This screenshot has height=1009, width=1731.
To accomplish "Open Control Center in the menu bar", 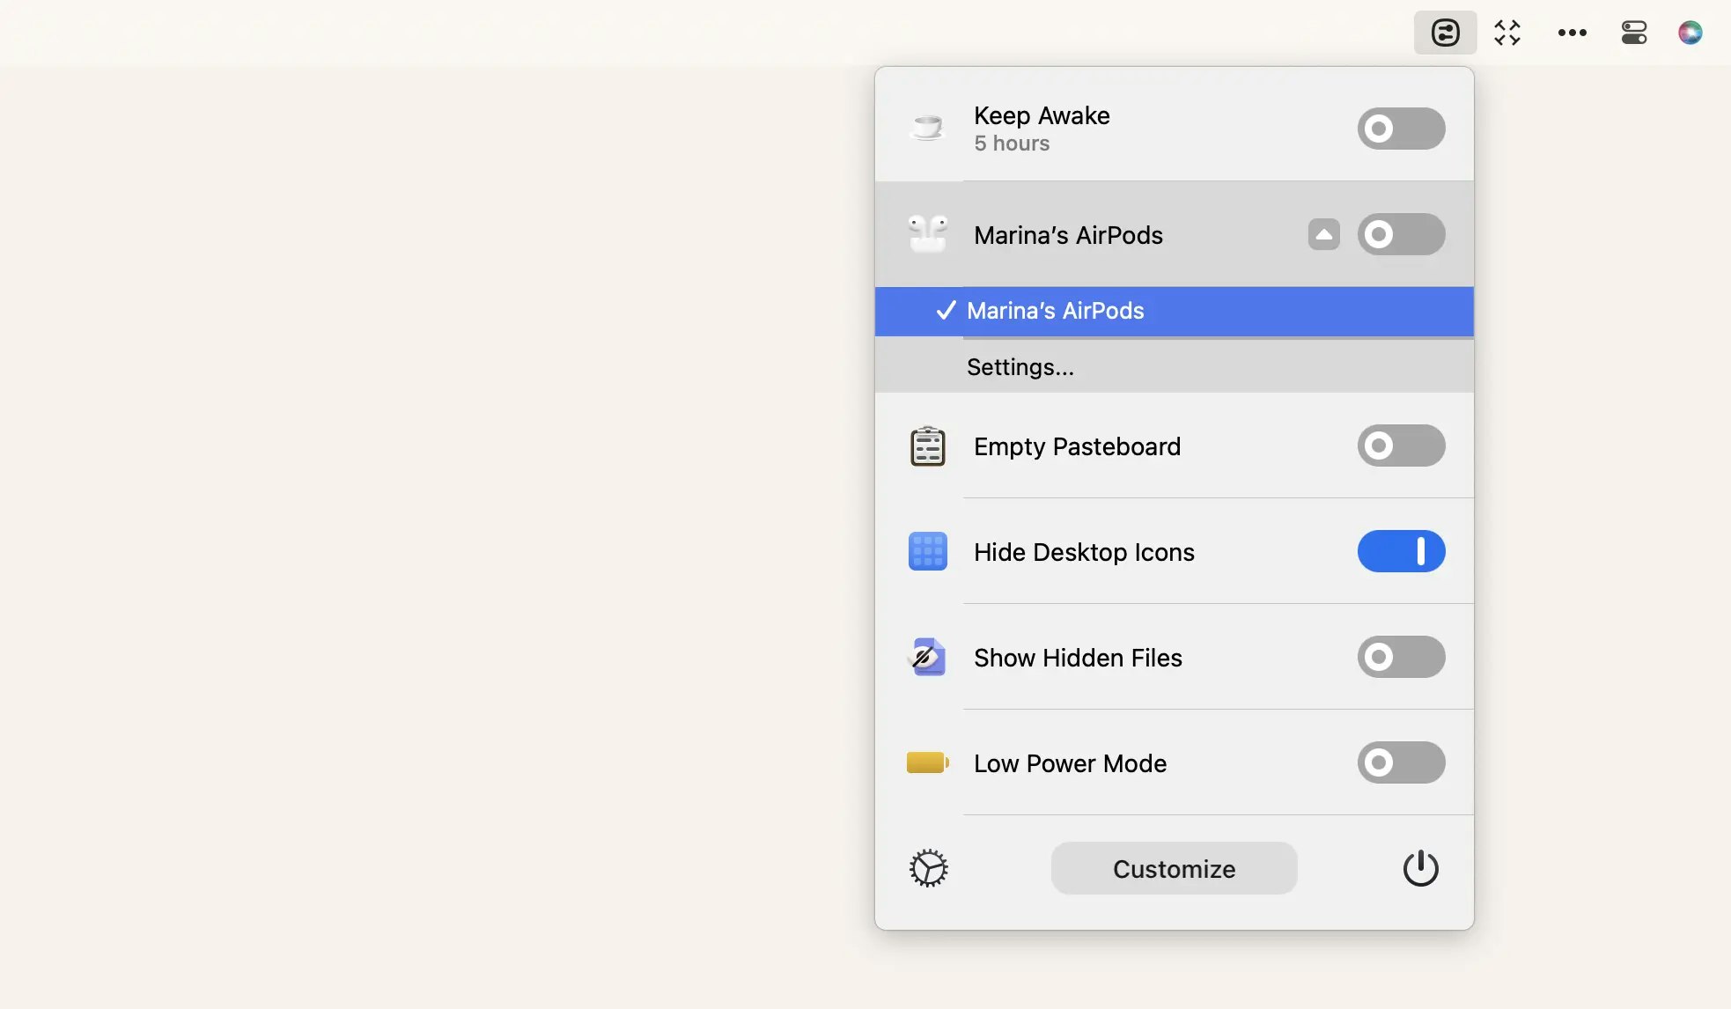I will [x=1634, y=33].
